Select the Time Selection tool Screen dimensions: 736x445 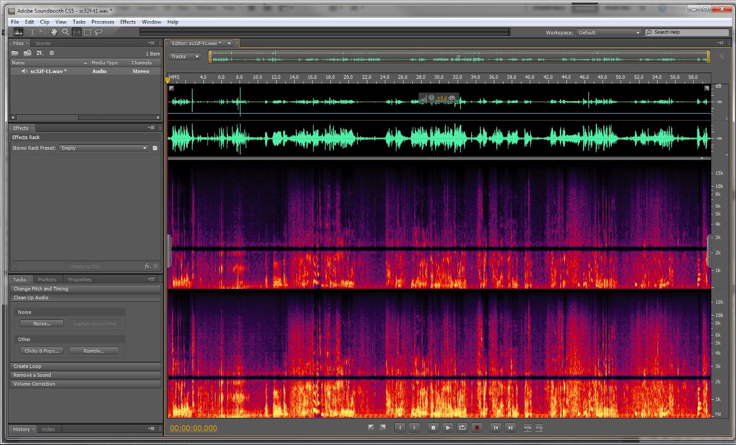(32, 32)
